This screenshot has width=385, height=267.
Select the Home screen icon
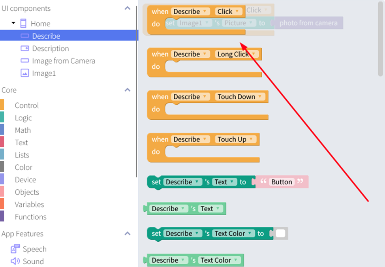click(x=23, y=24)
